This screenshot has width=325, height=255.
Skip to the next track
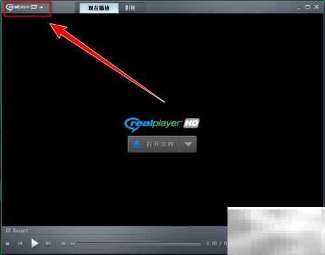click(48, 243)
